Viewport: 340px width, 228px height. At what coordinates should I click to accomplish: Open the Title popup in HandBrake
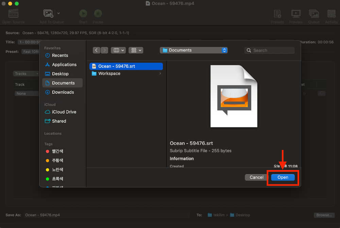pos(29,42)
